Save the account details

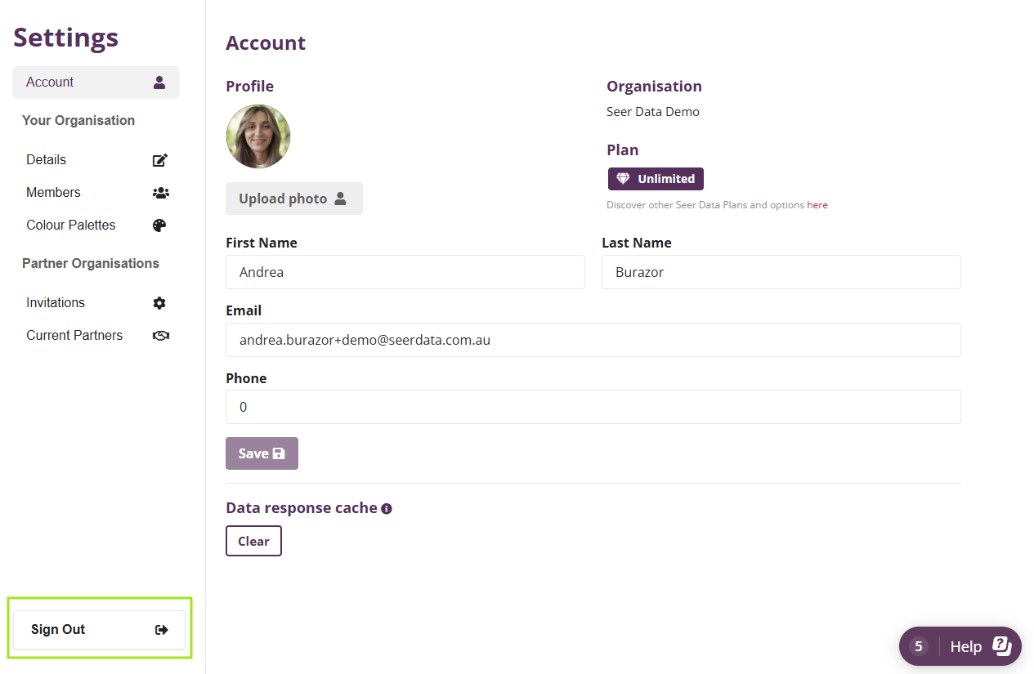[x=262, y=453]
